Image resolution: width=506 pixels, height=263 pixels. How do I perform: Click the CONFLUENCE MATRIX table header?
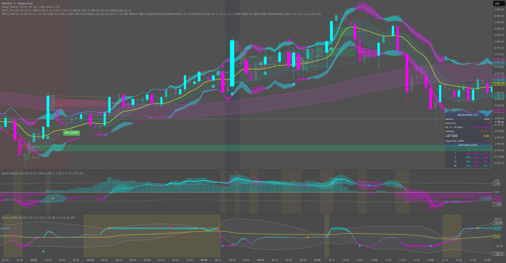pyautogui.click(x=466, y=145)
